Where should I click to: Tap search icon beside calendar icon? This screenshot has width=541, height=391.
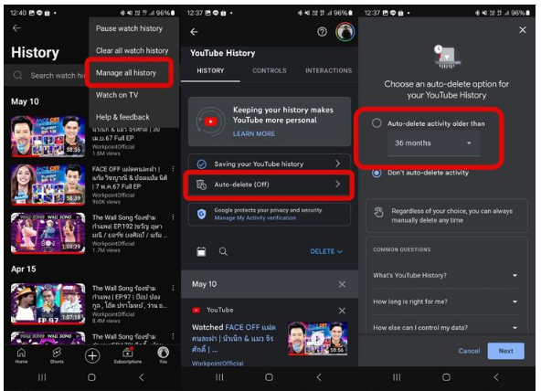tap(223, 251)
